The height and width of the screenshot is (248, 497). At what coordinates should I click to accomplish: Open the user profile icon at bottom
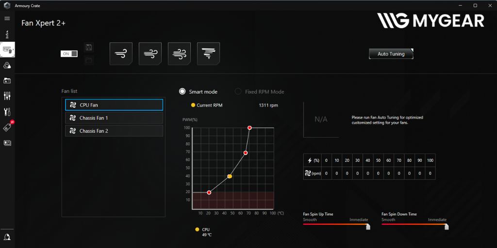click(x=7, y=237)
